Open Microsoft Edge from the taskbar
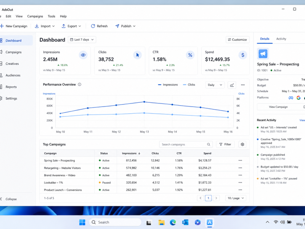 [173, 222]
